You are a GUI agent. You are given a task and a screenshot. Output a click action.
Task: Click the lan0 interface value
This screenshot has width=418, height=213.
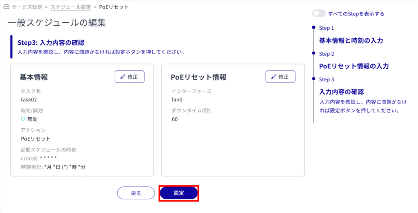tap(178, 99)
